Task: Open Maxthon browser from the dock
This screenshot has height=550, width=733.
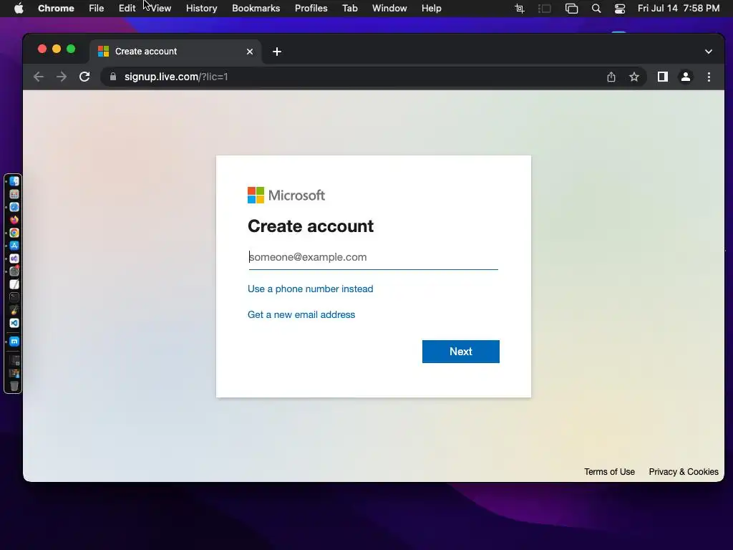Action: click(x=14, y=342)
